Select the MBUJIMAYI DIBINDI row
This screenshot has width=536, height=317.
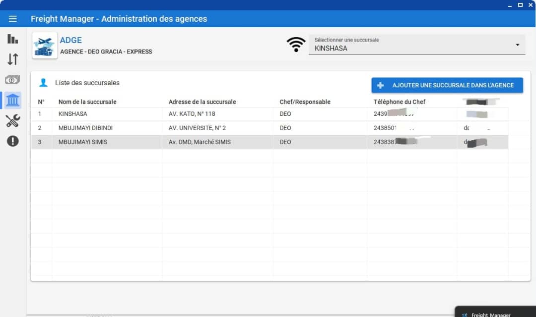pos(269,128)
